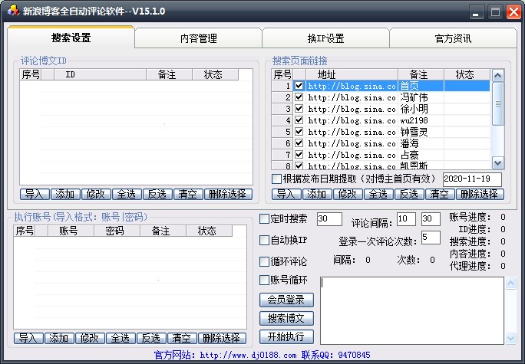This screenshot has width=525, height=364.
Task: Click the 搜索页面链接 list scrollbar thumb
Action: pos(498,103)
